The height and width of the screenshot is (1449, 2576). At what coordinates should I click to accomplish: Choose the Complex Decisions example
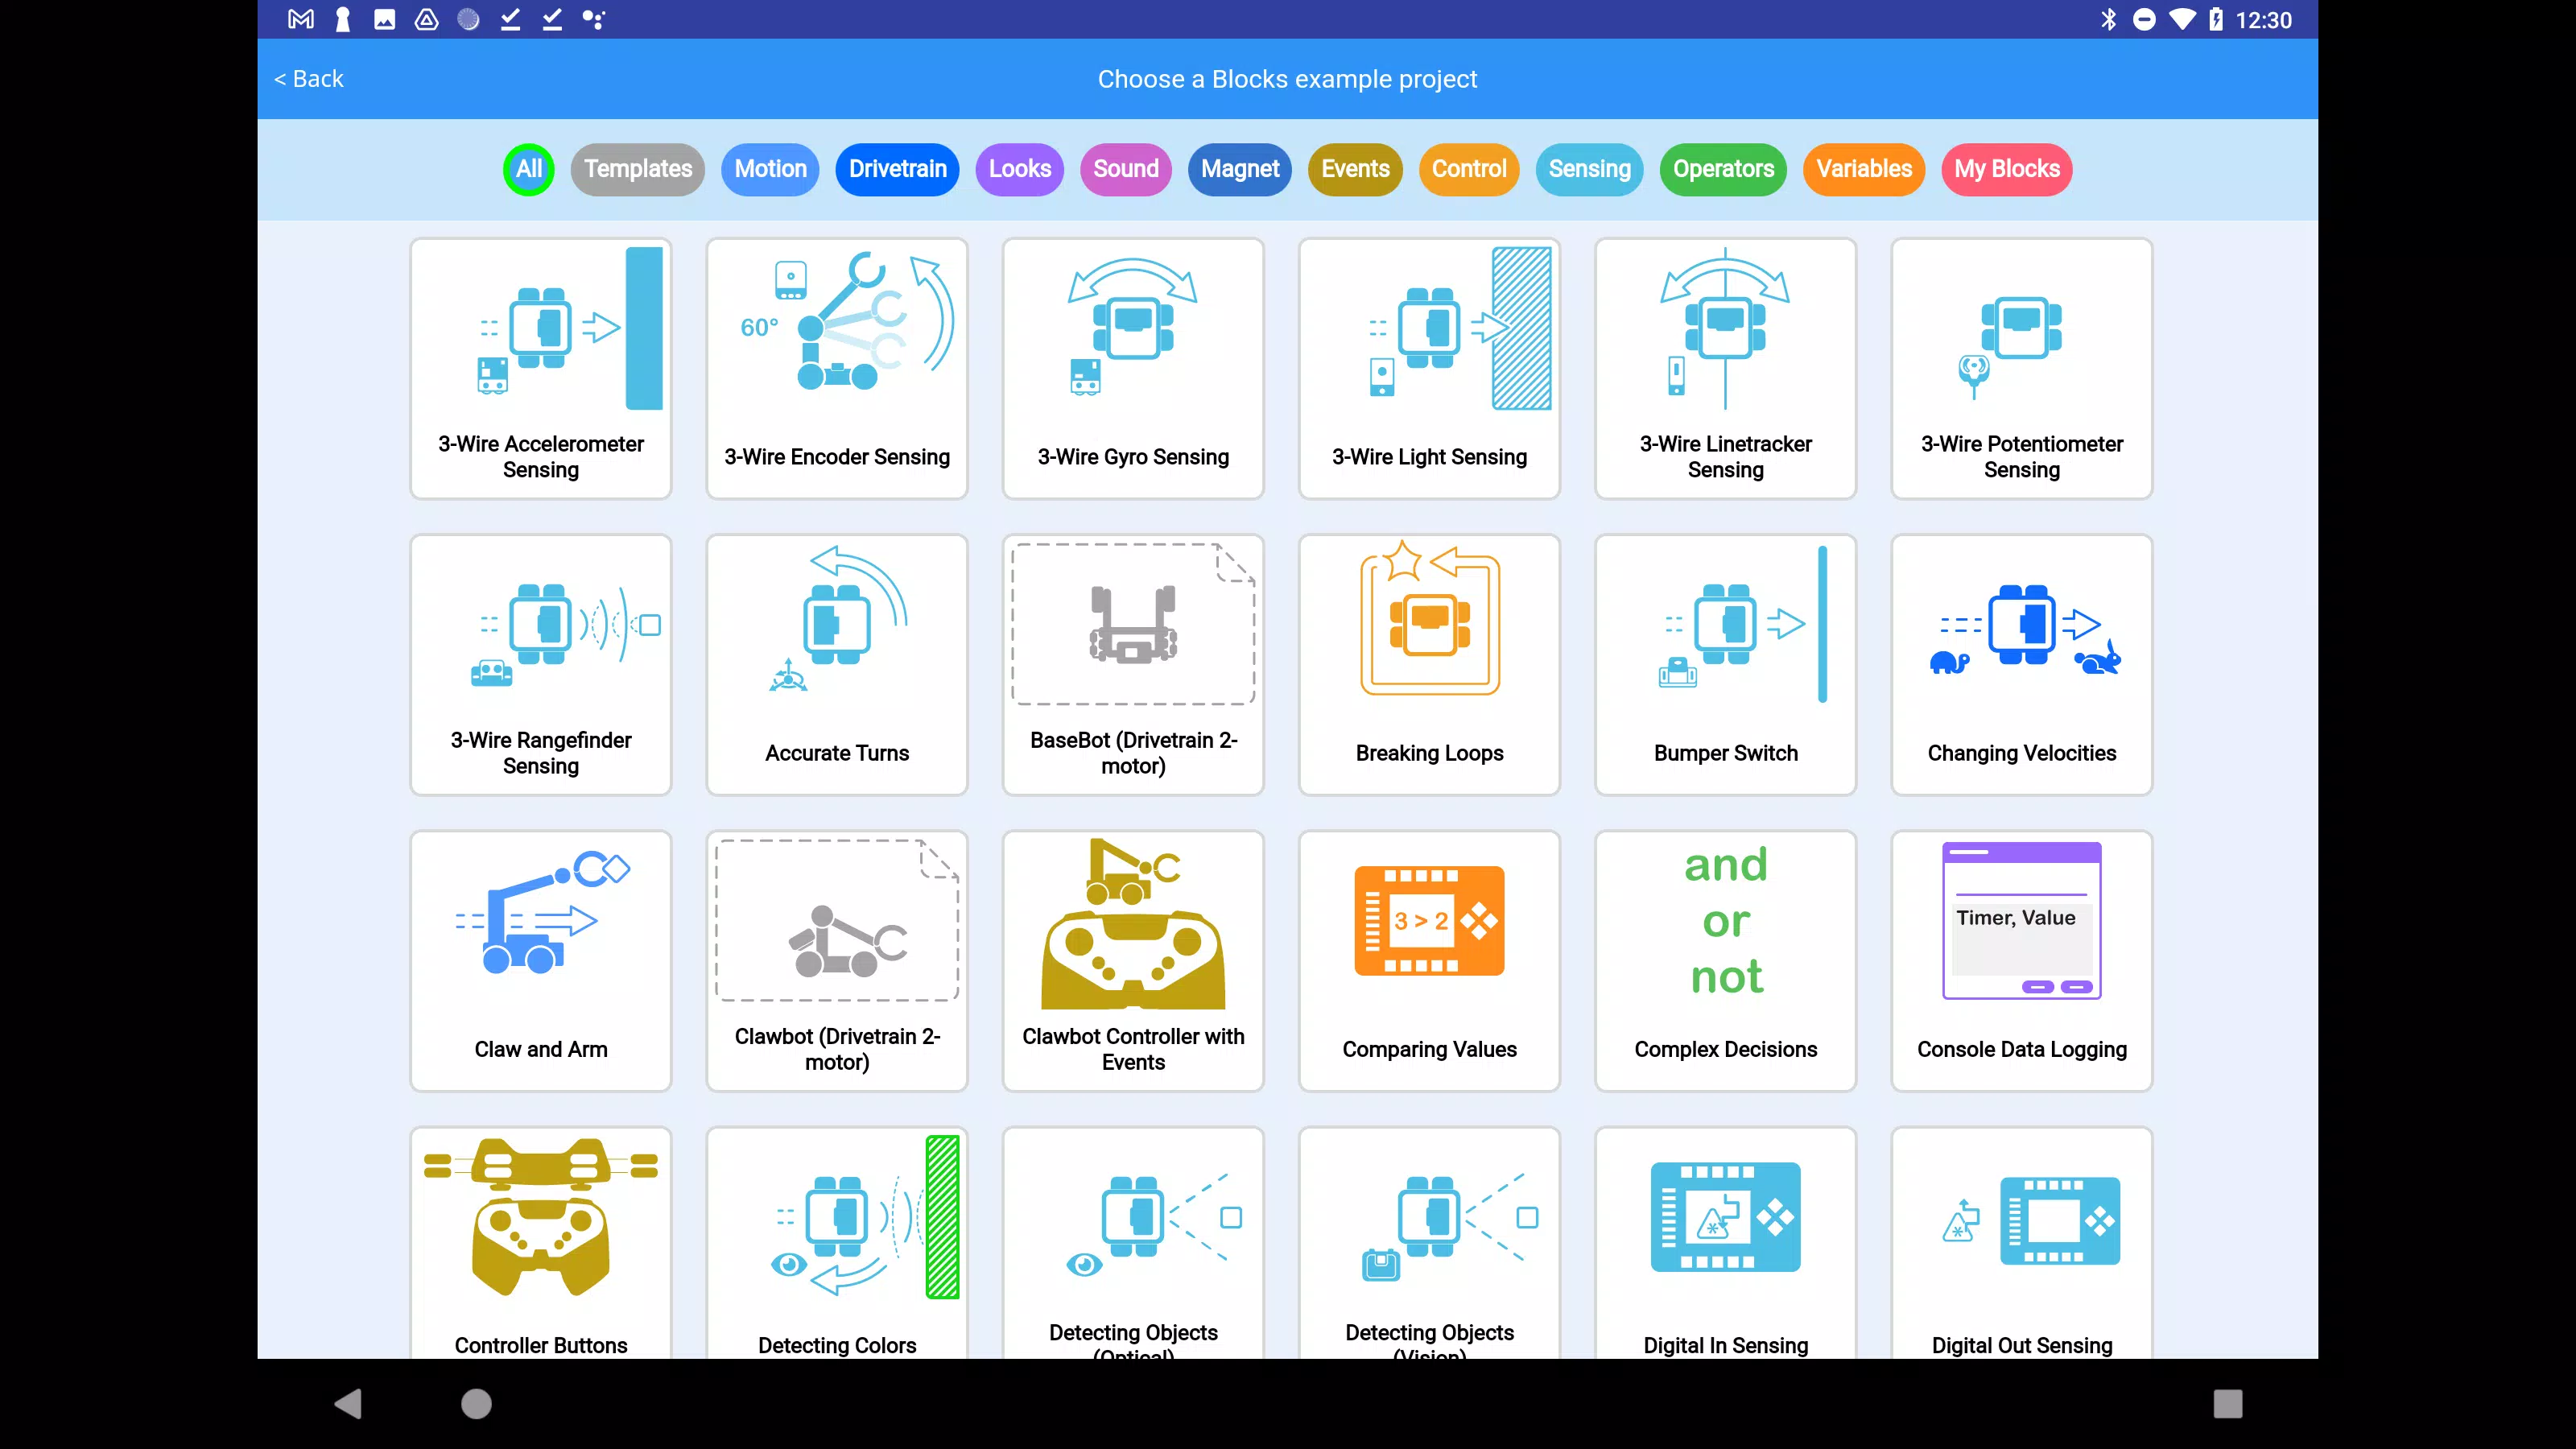pos(1725,960)
